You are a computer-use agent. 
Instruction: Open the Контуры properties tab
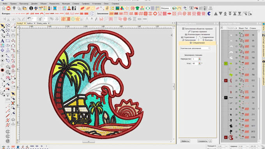tap(208, 40)
